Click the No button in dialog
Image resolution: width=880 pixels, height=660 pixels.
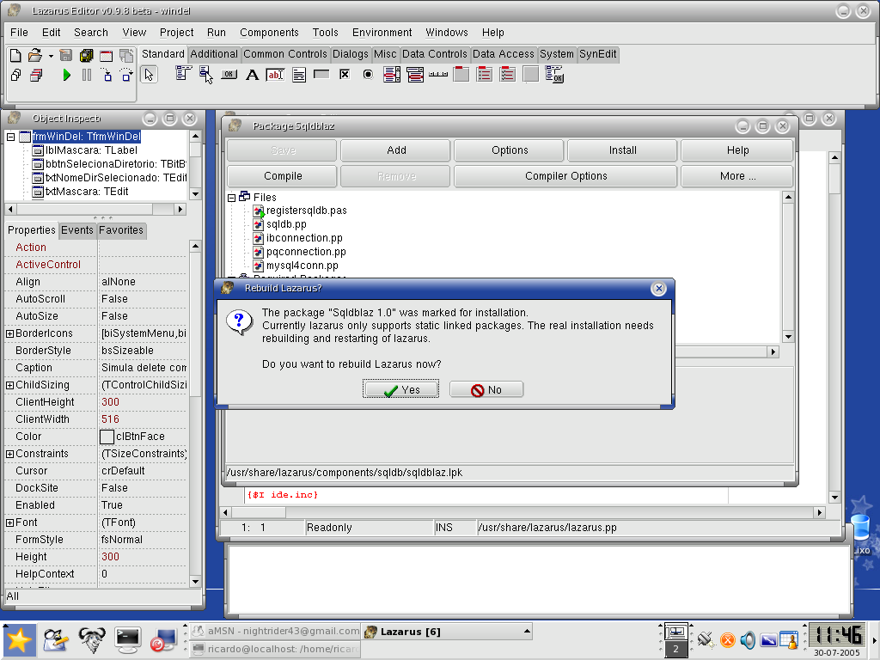point(486,390)
